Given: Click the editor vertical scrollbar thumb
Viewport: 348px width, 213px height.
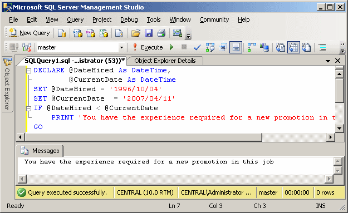Looking at the screenshot, I should pos(339,91).
